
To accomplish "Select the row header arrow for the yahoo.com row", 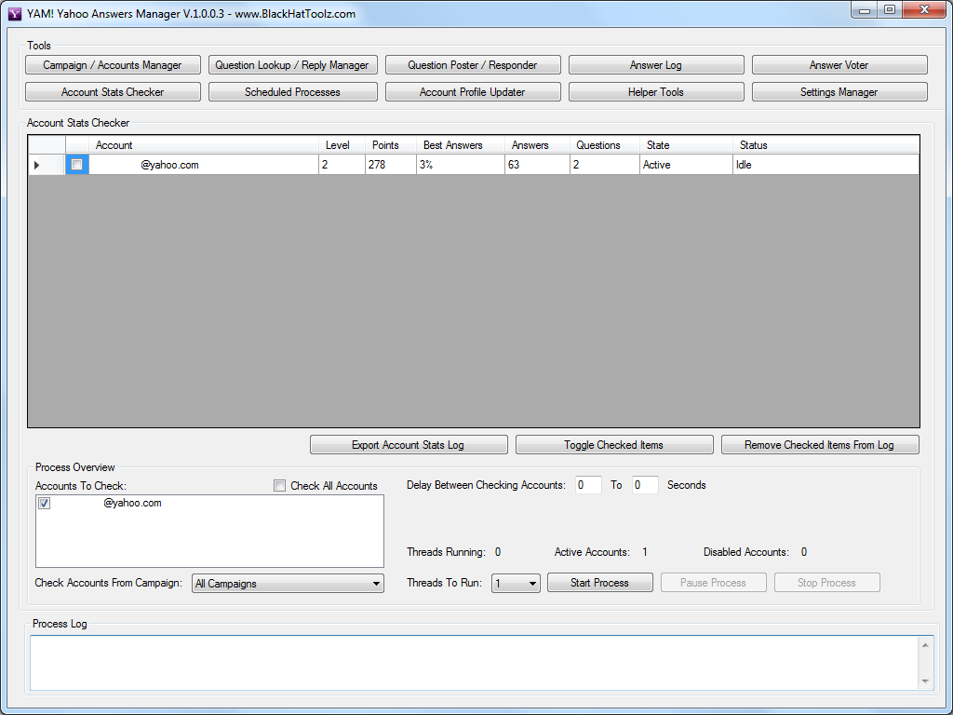I will tap(47, 165).
